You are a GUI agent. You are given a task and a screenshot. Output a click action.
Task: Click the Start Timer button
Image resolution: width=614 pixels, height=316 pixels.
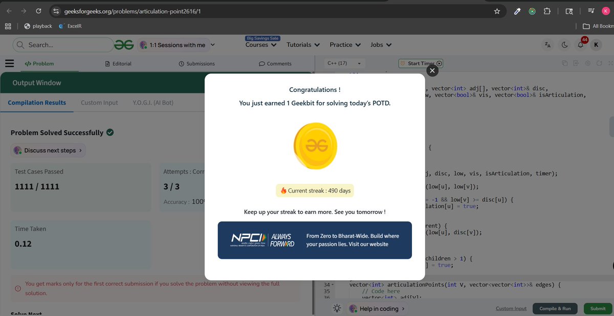pyautogui.click(x=421, y=63)
